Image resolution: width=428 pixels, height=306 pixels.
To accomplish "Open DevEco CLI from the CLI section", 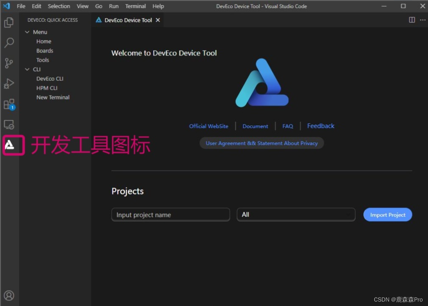I will (50, 79).
